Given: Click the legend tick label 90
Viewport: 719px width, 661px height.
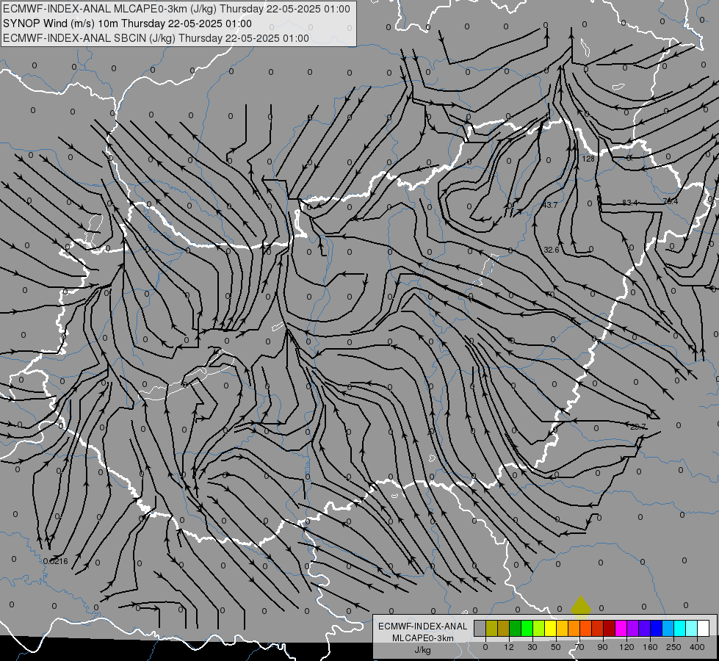Looking at the screenshot, I should point(602,647).
